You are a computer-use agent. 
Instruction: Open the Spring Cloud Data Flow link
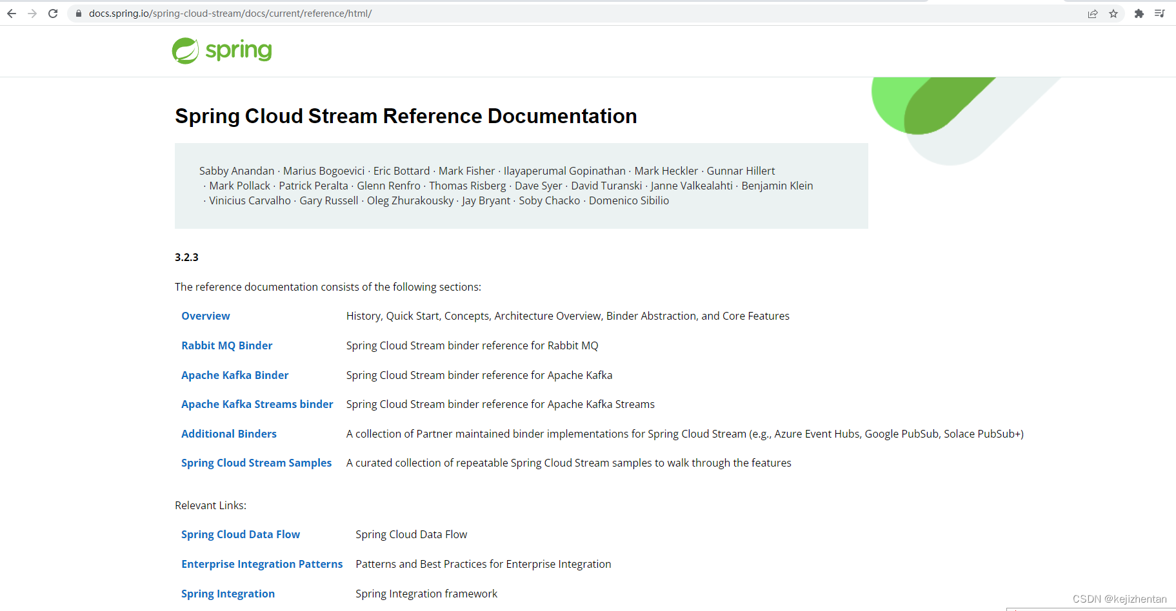tap(241, 534)
